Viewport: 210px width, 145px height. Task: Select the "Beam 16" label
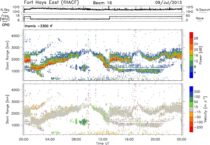[x=102, y=3]
